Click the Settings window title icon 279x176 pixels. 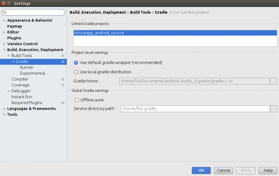[x=8, y=4]
